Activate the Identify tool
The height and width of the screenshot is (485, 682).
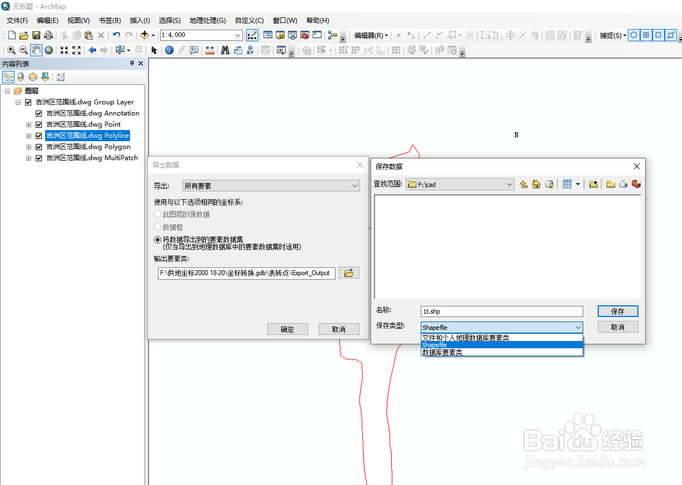169,50
